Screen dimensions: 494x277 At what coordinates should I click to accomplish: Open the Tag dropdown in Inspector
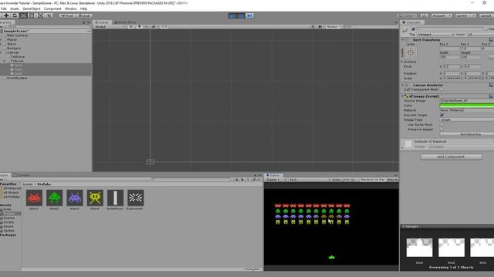click(x=435, y=34)
